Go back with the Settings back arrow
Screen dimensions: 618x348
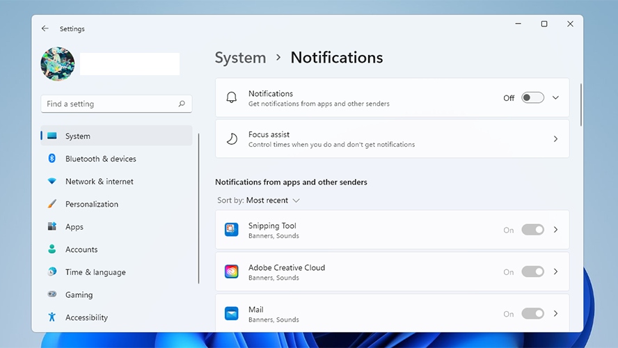[x=45, y=29]
